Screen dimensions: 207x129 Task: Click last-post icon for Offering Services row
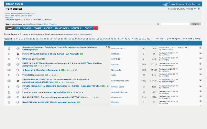[201, 58]
